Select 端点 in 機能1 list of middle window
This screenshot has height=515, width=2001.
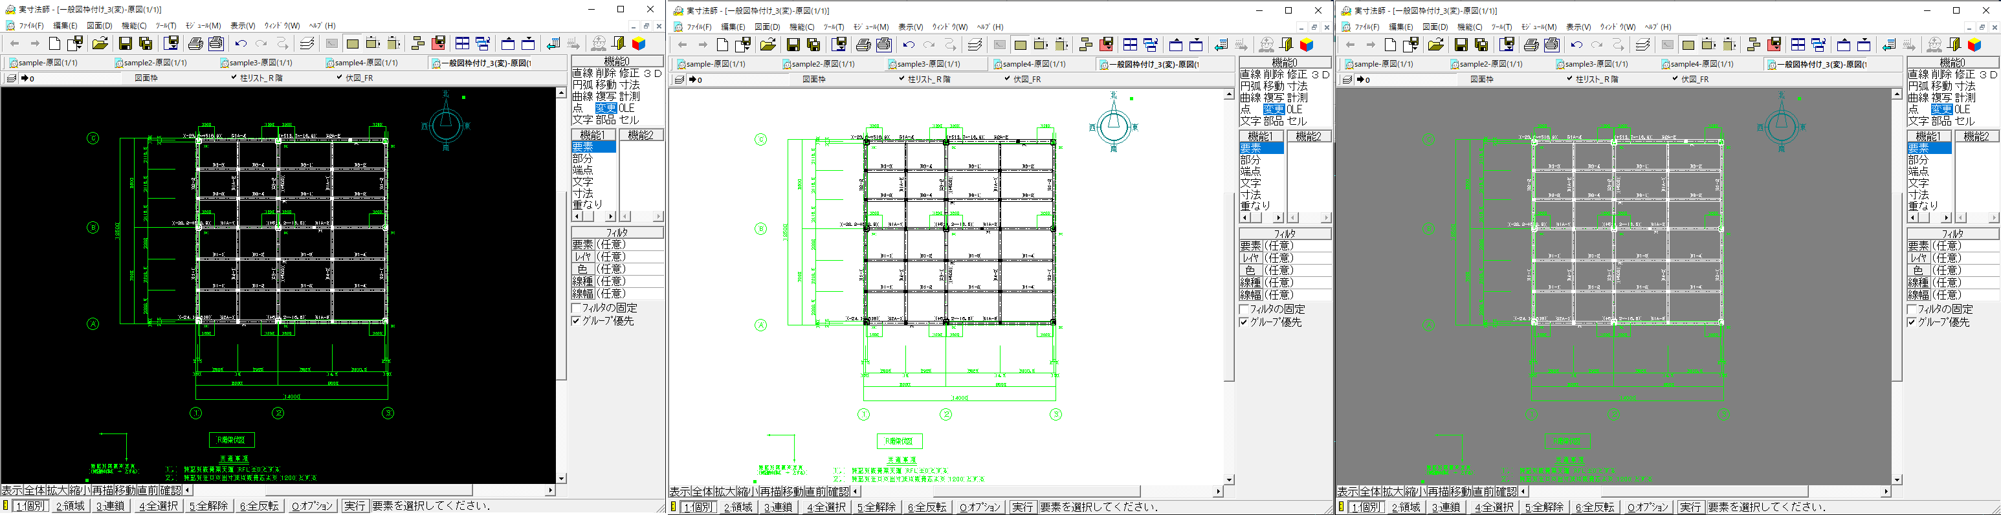click(1250, 171)
